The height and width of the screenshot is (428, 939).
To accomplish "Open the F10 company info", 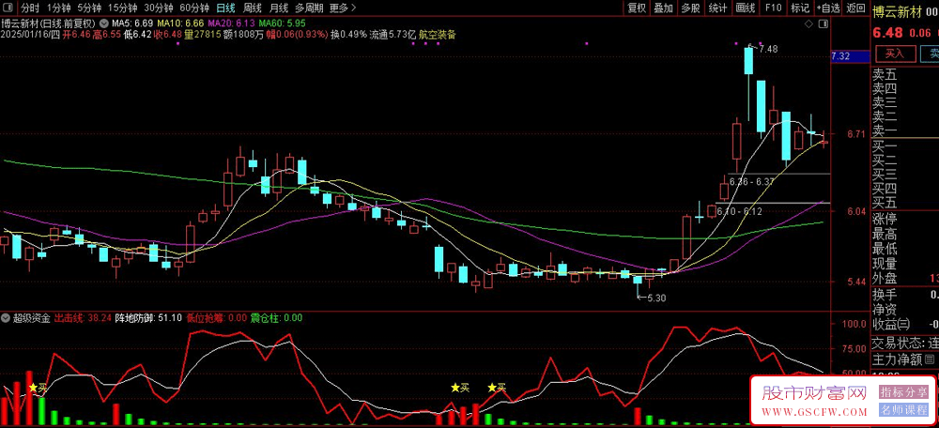I will (x=773, y=8).
